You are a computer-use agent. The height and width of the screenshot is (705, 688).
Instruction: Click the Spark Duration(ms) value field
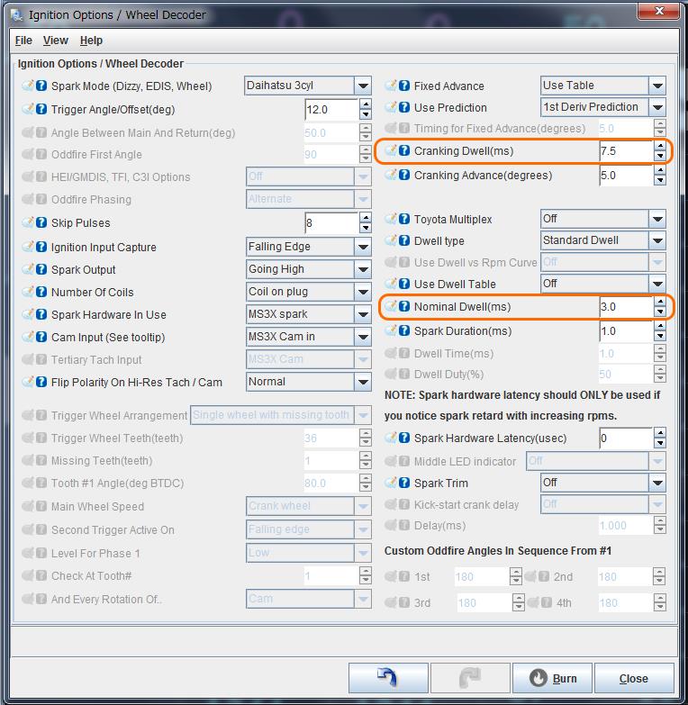pos(626,331)
